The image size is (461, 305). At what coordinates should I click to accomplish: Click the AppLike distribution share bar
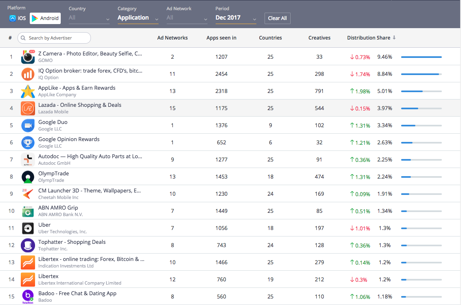[421, 91]
